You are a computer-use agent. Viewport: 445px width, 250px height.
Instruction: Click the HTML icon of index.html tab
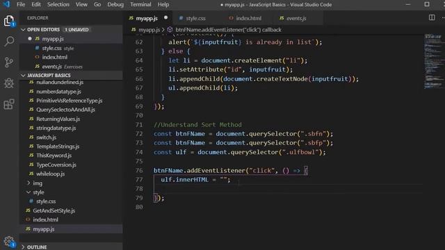coord(231,18)
